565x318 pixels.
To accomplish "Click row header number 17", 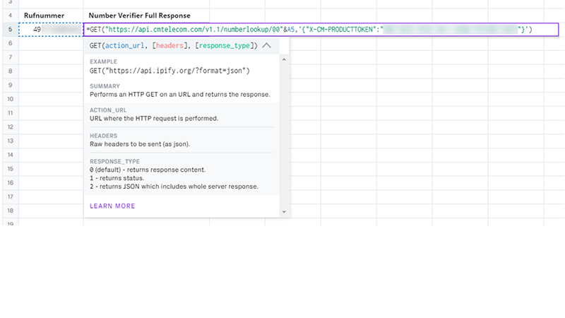I will [10, 196].
